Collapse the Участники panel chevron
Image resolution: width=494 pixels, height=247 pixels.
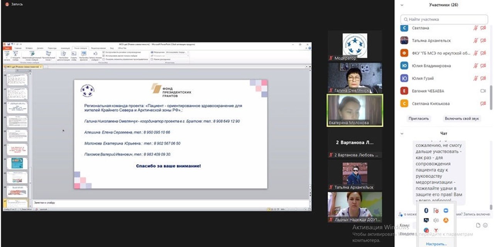pos(402,5)
